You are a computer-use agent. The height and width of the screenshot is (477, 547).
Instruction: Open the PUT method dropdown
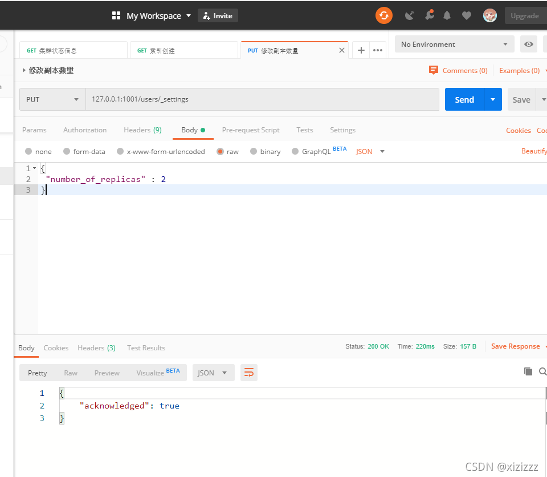52,99
